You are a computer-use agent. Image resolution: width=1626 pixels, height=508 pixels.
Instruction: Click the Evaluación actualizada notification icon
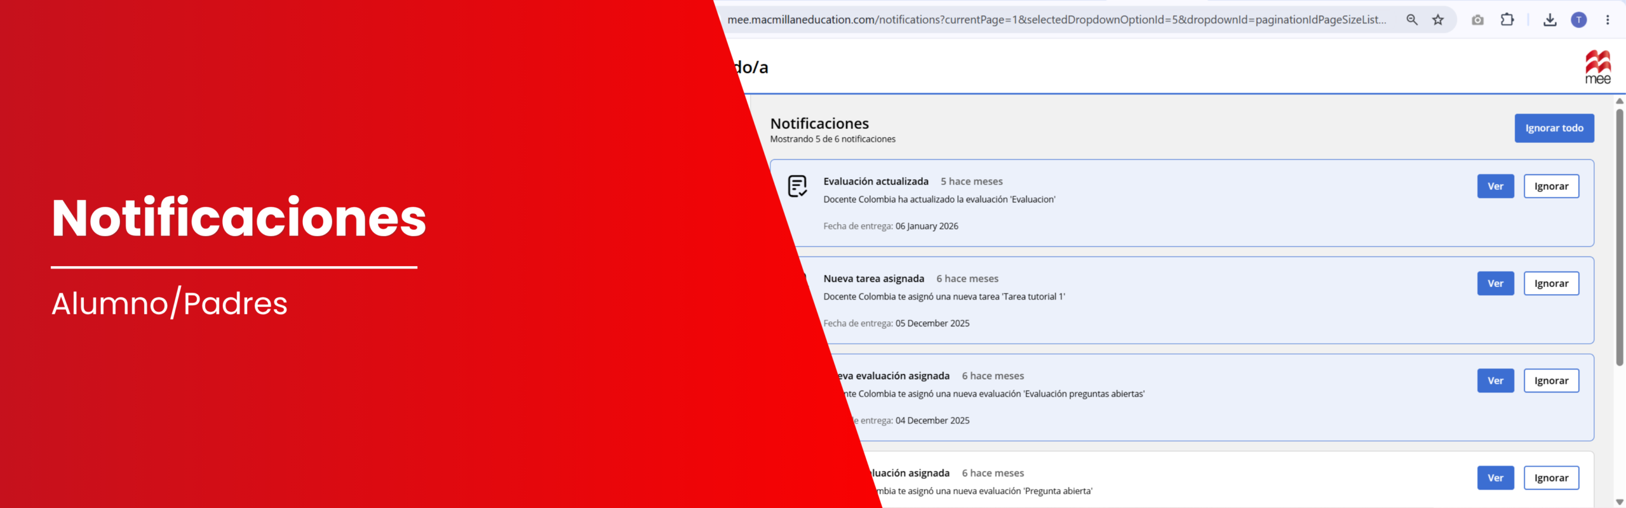tap(797, 186)
